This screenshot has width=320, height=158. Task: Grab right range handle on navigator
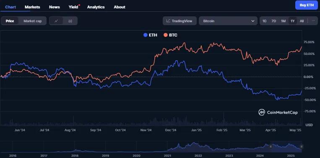pos(302,146)
